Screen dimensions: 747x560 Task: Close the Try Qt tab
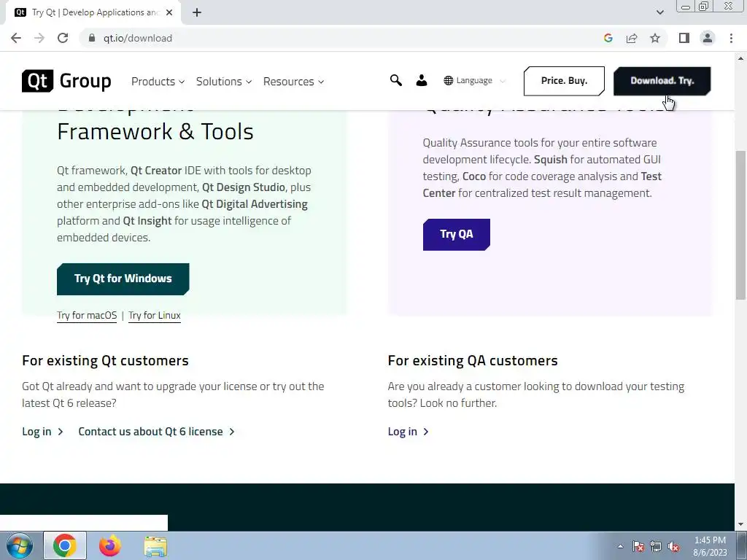tap(169, 12)
